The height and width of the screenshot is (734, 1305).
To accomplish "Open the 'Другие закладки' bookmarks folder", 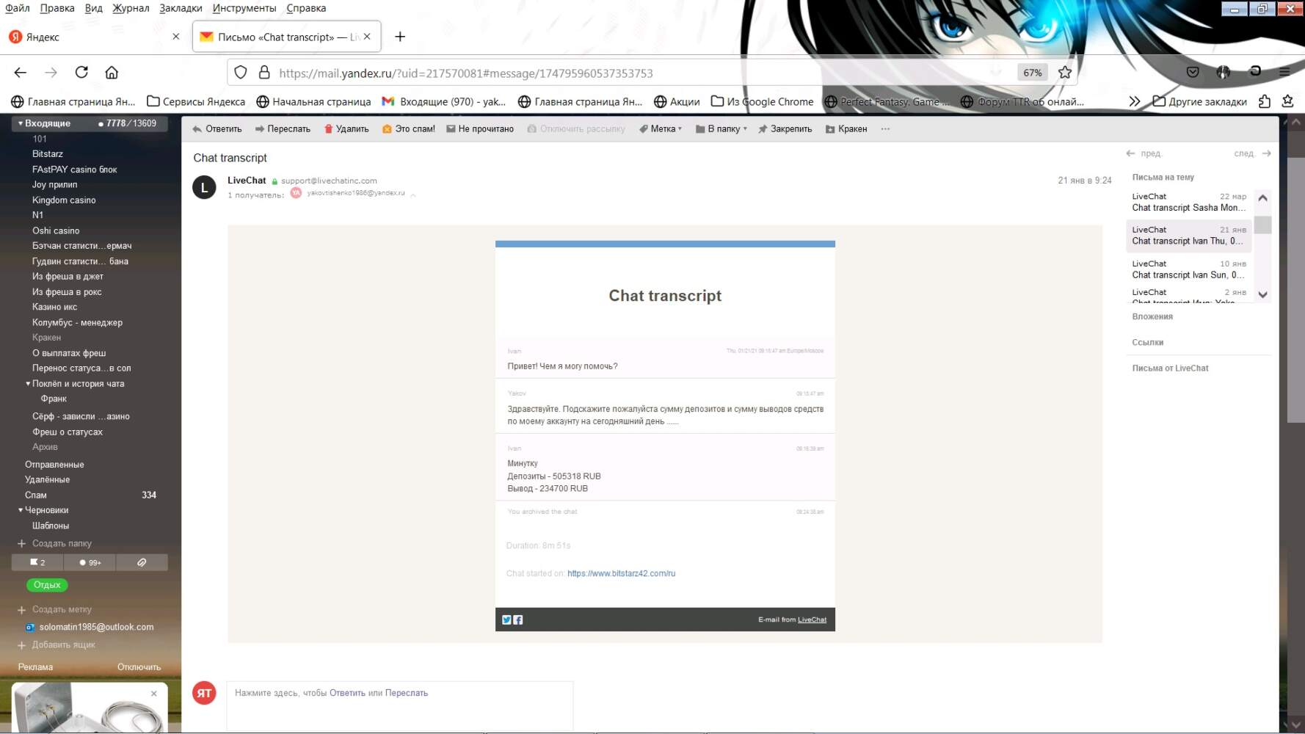I will click(1199, 102).
